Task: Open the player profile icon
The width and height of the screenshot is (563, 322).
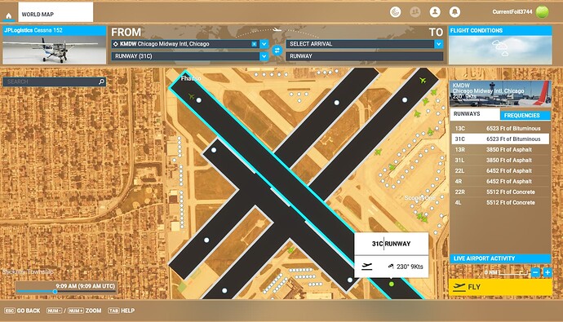Action: (435, 12)
